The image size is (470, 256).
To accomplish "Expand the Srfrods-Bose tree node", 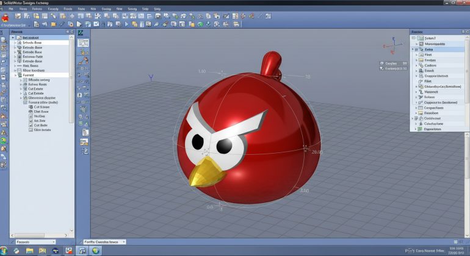I will pos(15,43).
